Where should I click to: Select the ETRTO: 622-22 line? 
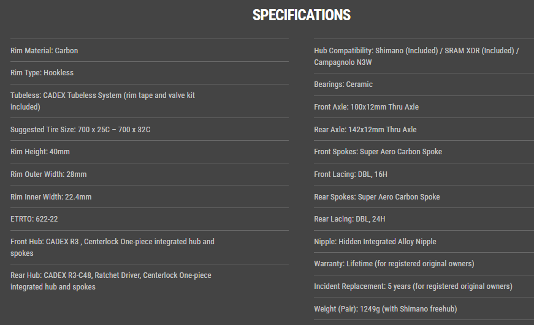tap(34, 219)
